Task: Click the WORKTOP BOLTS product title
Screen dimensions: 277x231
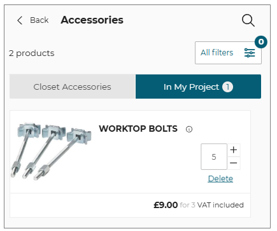Action: pyautogui.click(x=138, y=129)
